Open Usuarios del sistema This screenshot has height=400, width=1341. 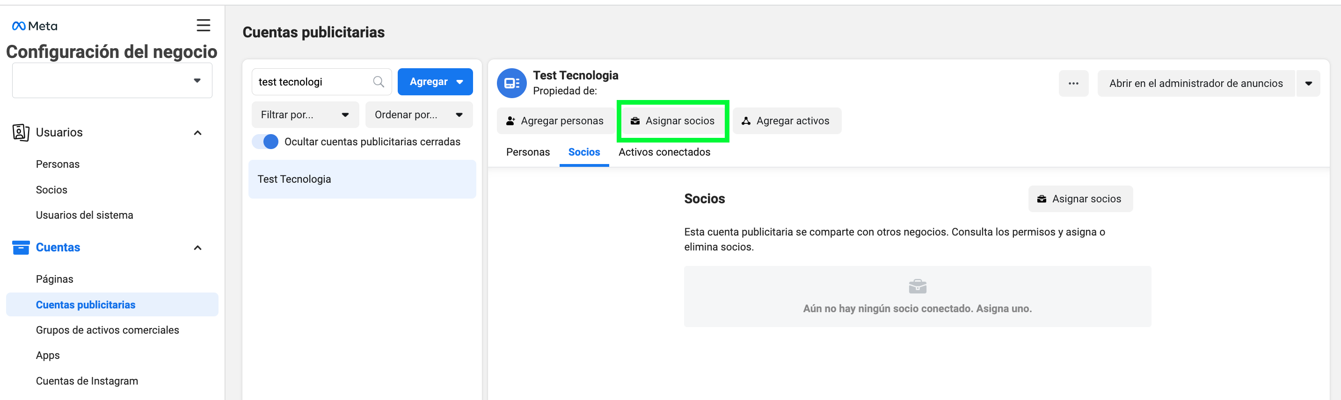(x=84, y=215)
